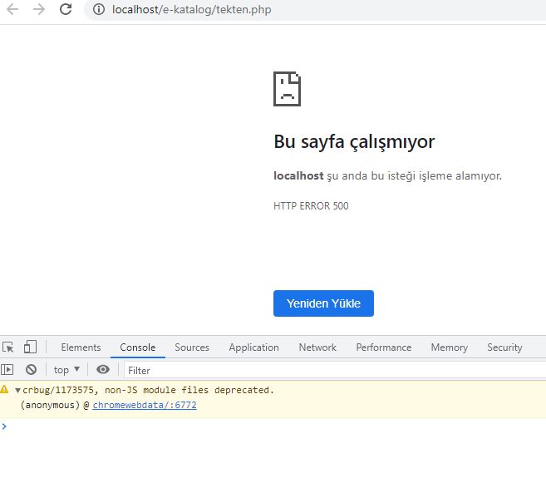This screenshot has width=546, height=478.
Task: Click the console input prompt
Action: click(273, 426)
